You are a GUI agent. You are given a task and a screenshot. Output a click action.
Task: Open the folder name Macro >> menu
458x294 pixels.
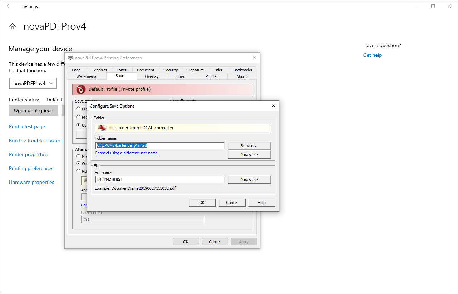click(249, 154)
